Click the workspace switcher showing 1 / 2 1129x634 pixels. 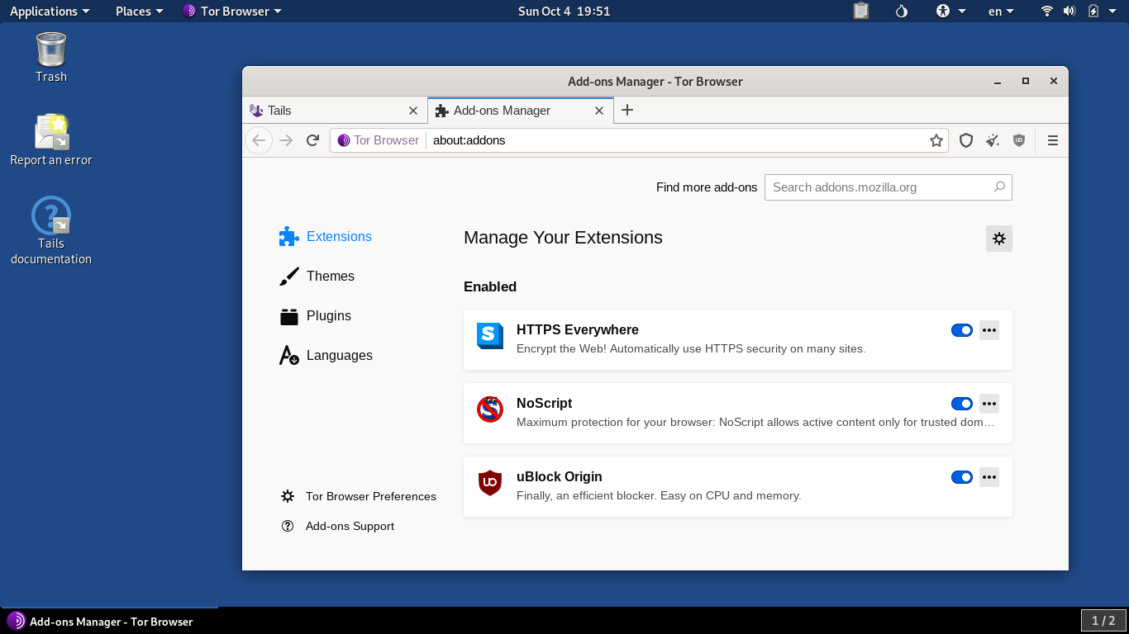click(1103, 621)
